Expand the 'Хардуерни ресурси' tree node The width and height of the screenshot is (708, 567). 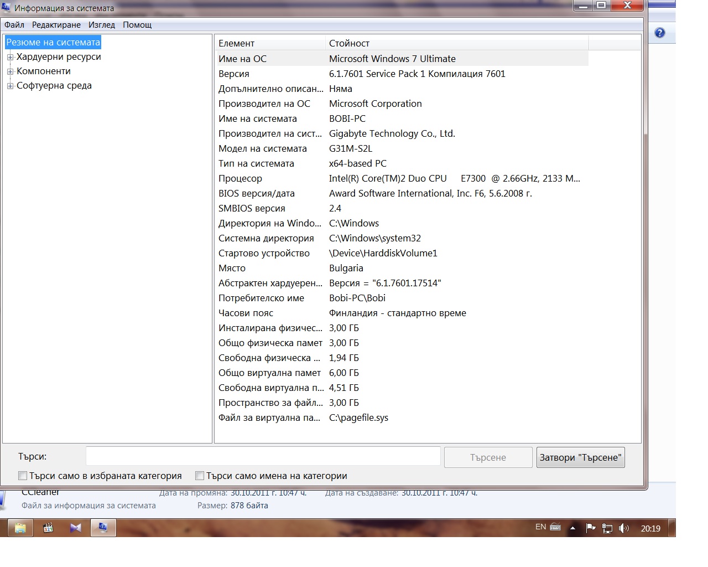tap(10, 57)
